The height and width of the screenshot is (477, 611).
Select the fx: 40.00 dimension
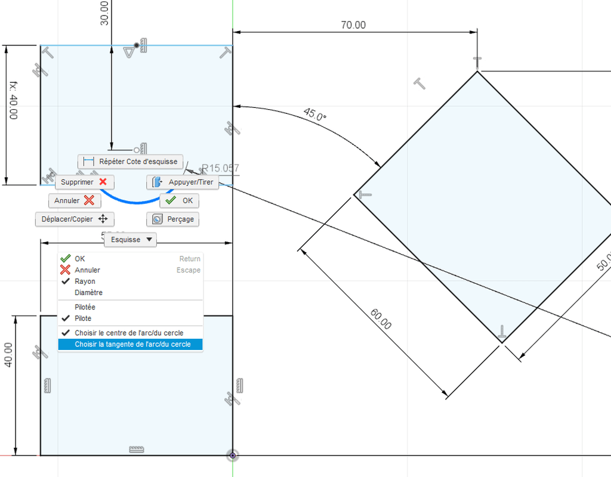coord(14,100)
